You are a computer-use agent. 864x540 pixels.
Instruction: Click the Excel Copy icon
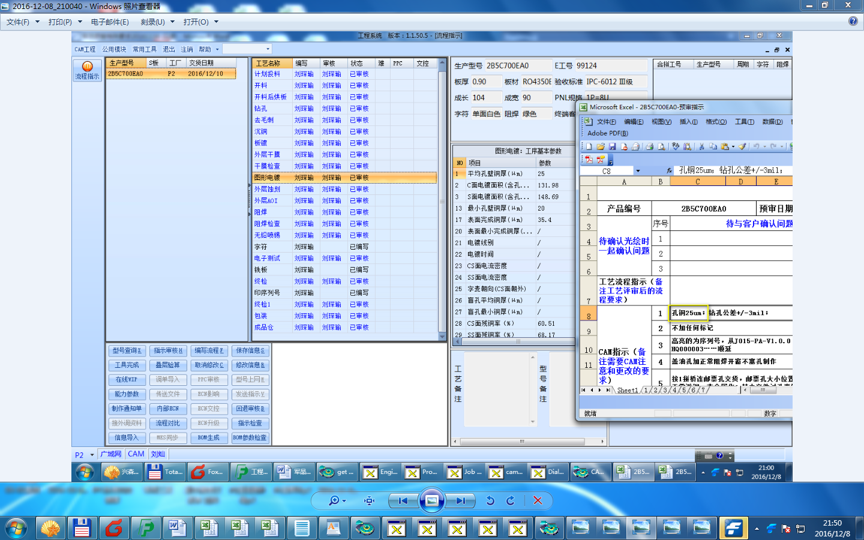point(713,146)
